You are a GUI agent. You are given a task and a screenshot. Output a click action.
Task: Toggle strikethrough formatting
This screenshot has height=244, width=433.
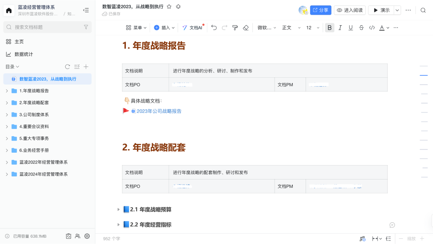pos(361,28)
